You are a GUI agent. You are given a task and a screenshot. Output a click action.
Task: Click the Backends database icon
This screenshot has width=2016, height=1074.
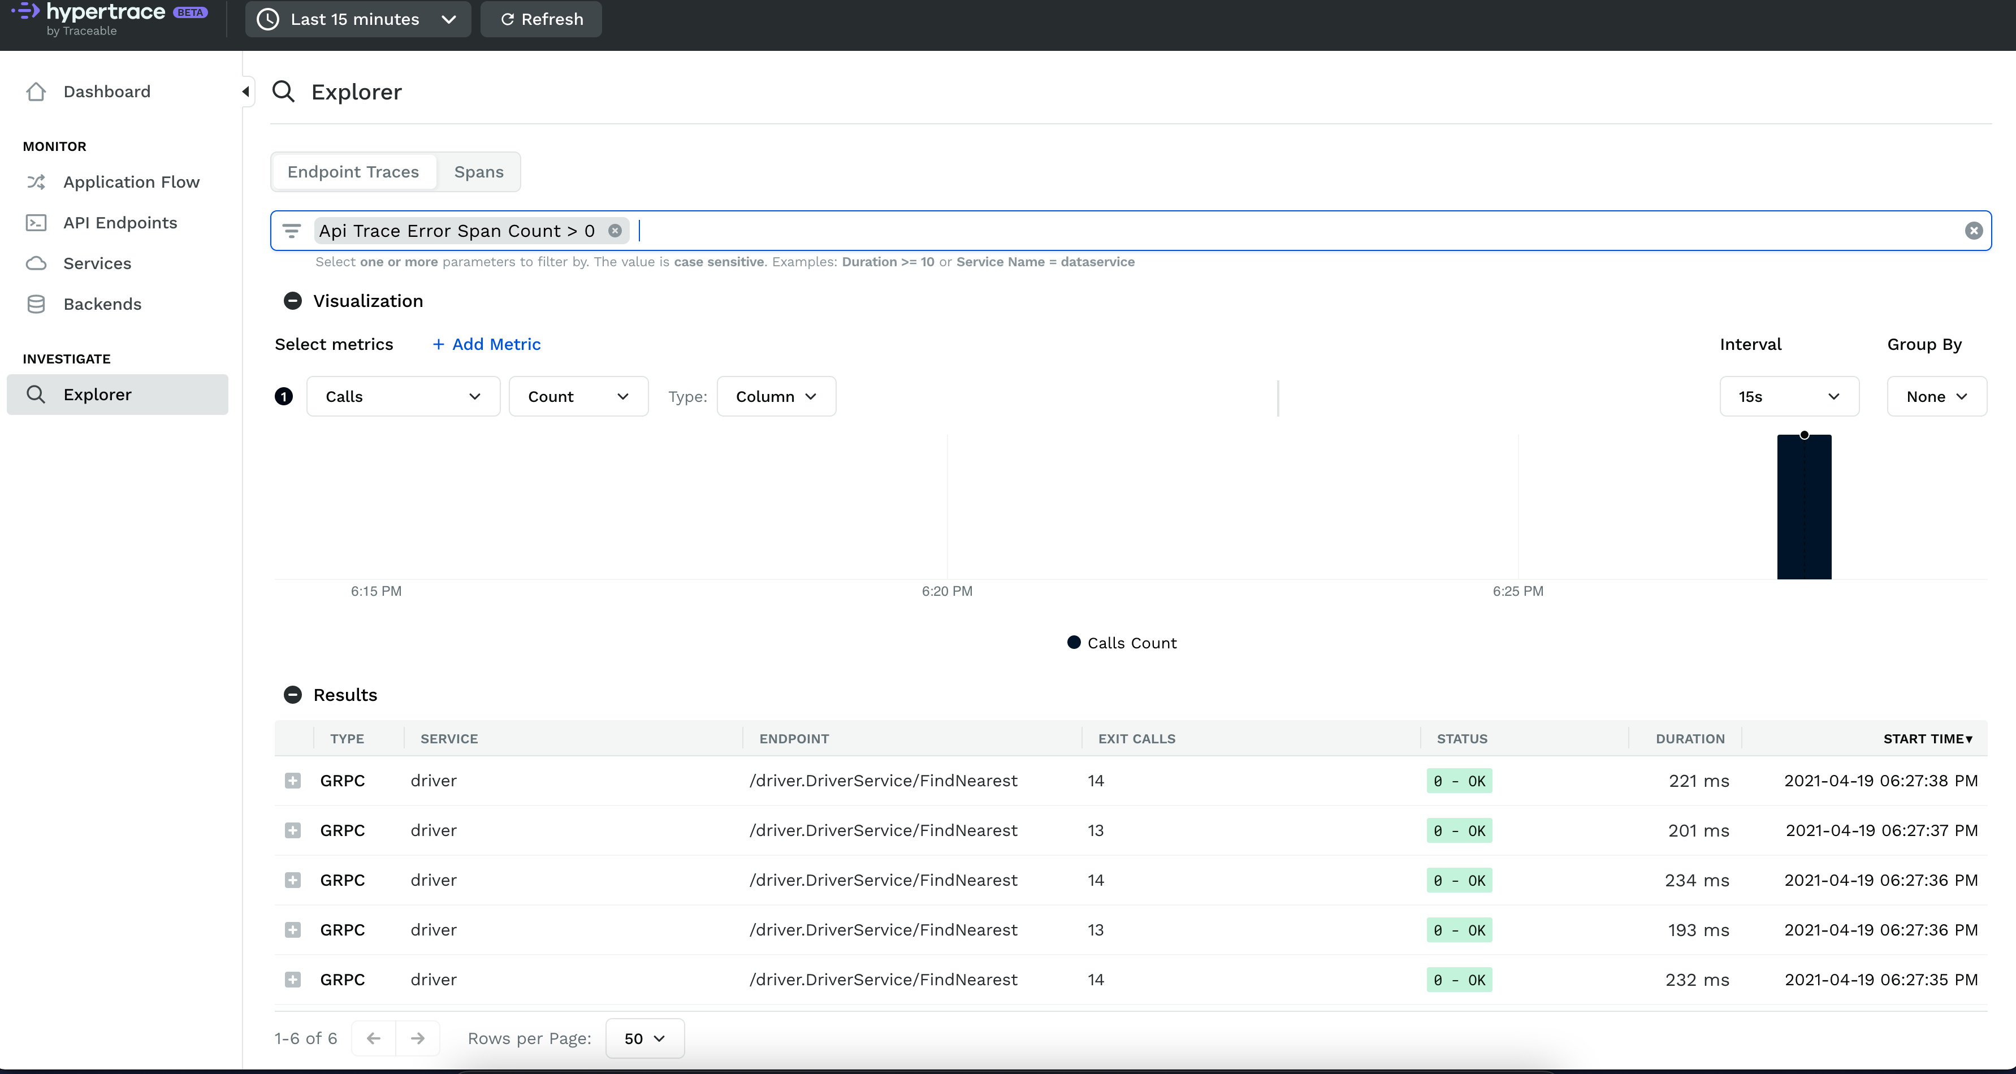(36, 304)
